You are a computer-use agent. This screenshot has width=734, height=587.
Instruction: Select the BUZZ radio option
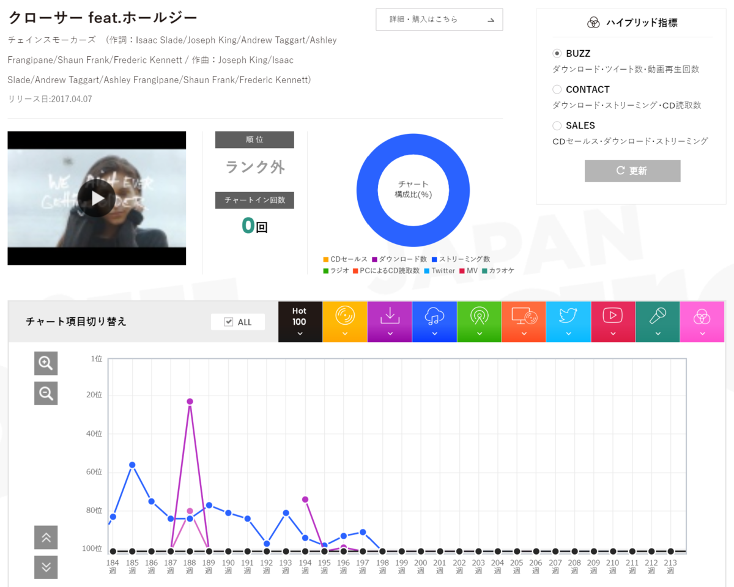click(x=557, y=54)
